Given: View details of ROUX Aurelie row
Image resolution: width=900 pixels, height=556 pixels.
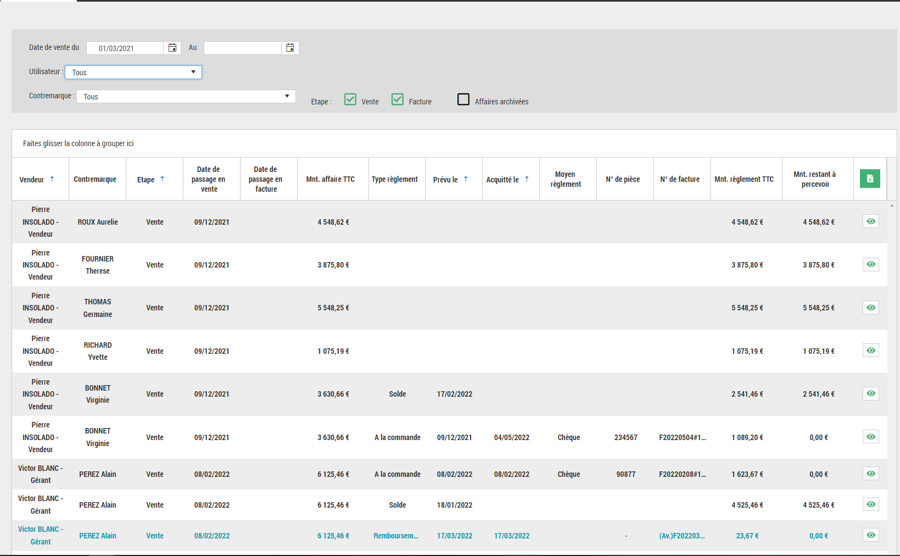Looking at the screenshot, I should pos(870,221).
